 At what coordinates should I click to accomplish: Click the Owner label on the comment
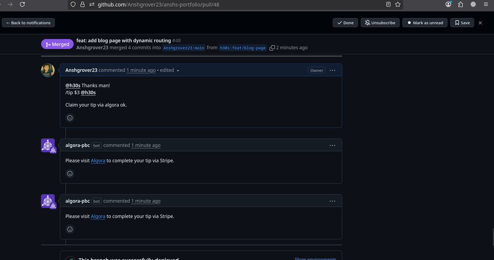(317, 70)
